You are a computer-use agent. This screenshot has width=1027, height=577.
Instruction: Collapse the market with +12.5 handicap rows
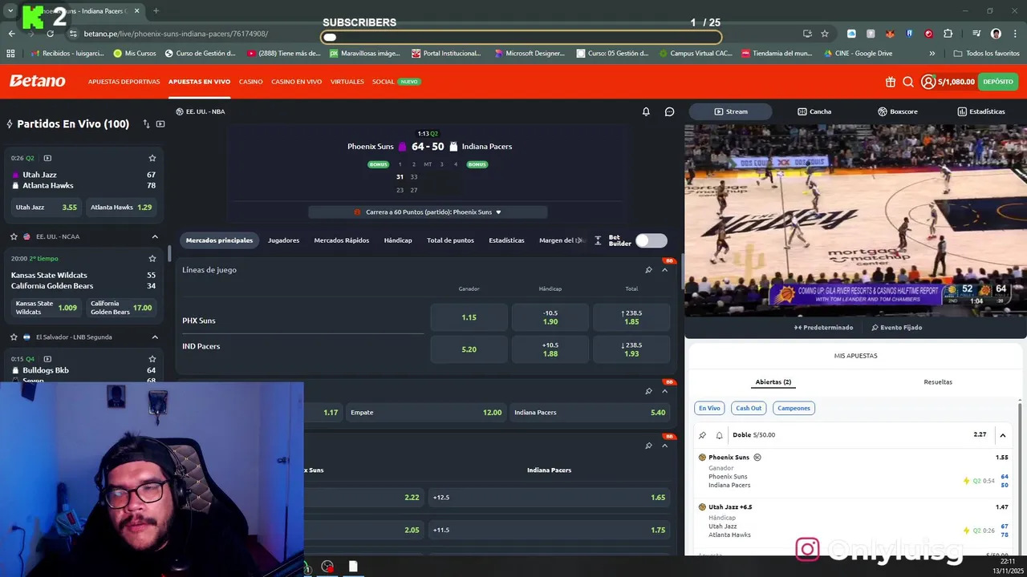pyautogui.click(x=664, y=446)
